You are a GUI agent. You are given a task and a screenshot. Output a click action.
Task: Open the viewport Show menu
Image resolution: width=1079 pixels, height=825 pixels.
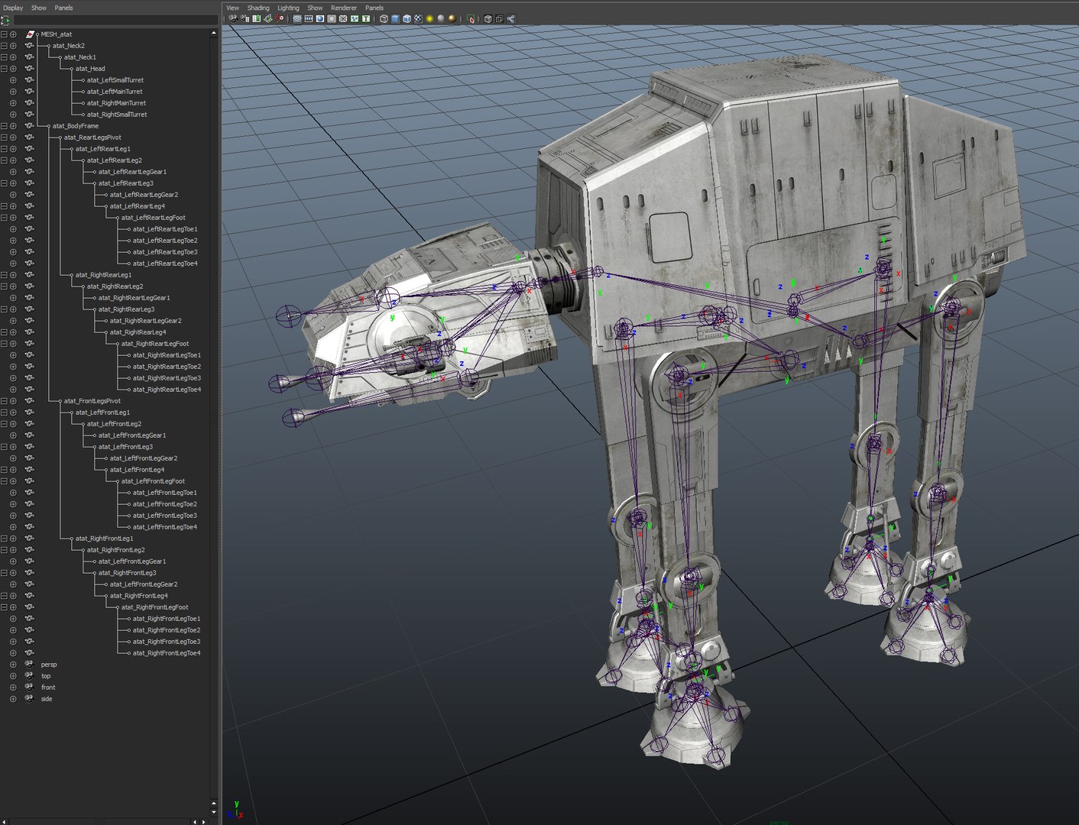(315, 8)
